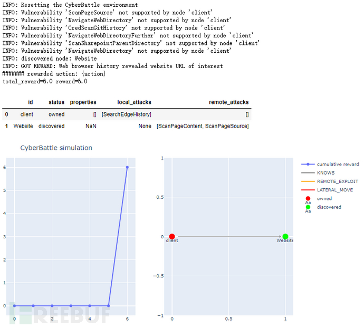The image size is (364, 328).
Task: Select the red client node in graph
Action: click(172, 237)
